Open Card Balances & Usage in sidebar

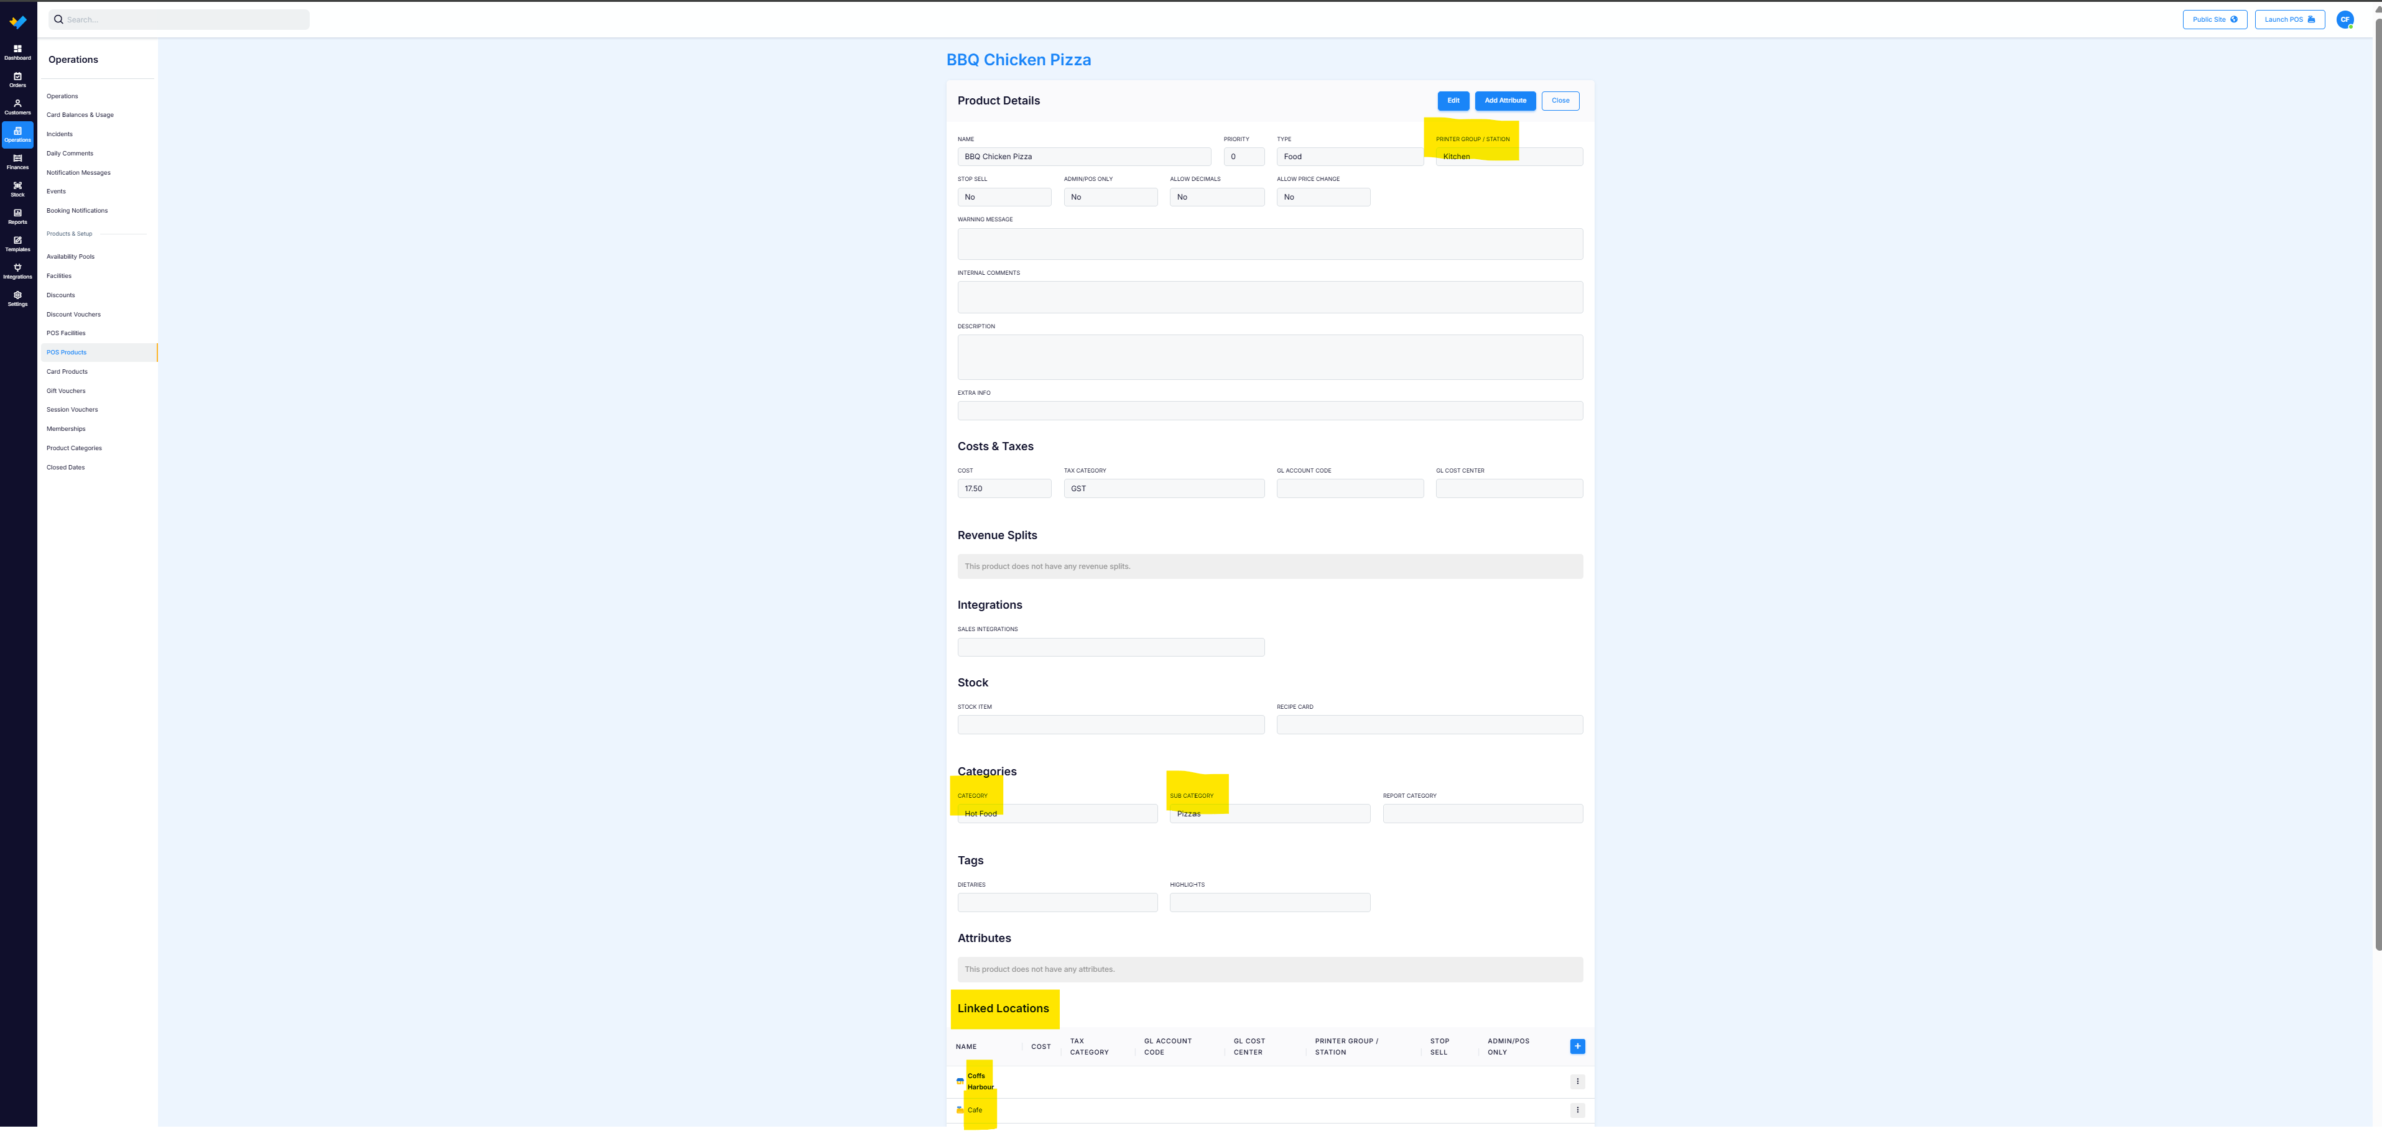tap(80, 116)
